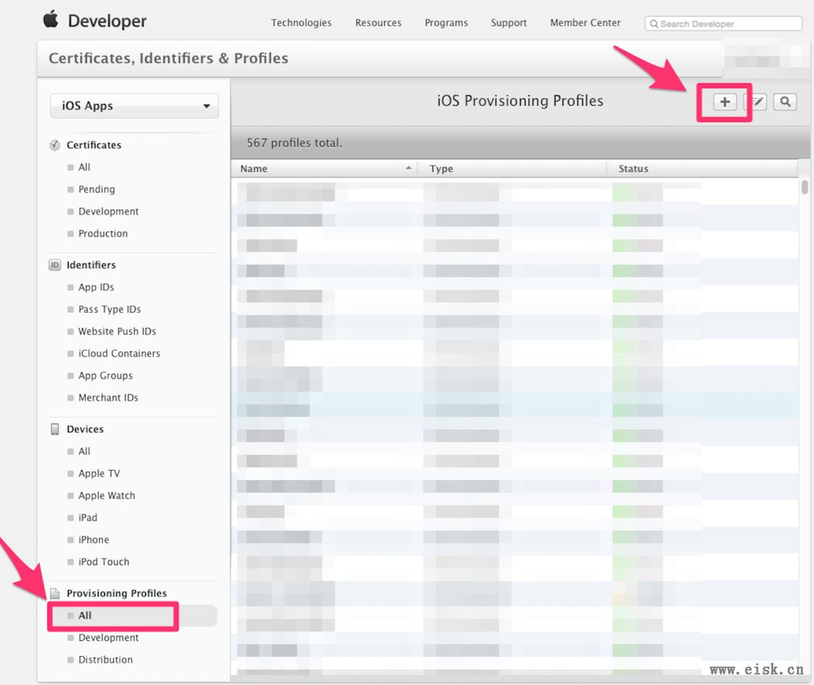The height and width of the screenshot is (685, 814).
Task: Select Distribution provisioning profiles
Action: click(105, 660)
